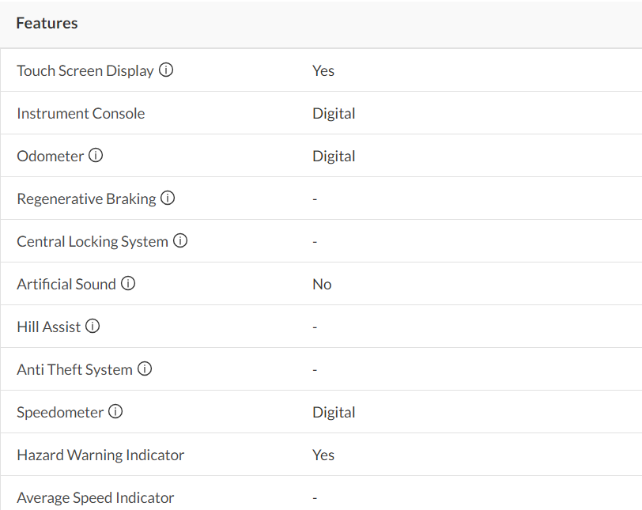
Task: Click the Regenerative Braking label text
Action: point(86,198)
